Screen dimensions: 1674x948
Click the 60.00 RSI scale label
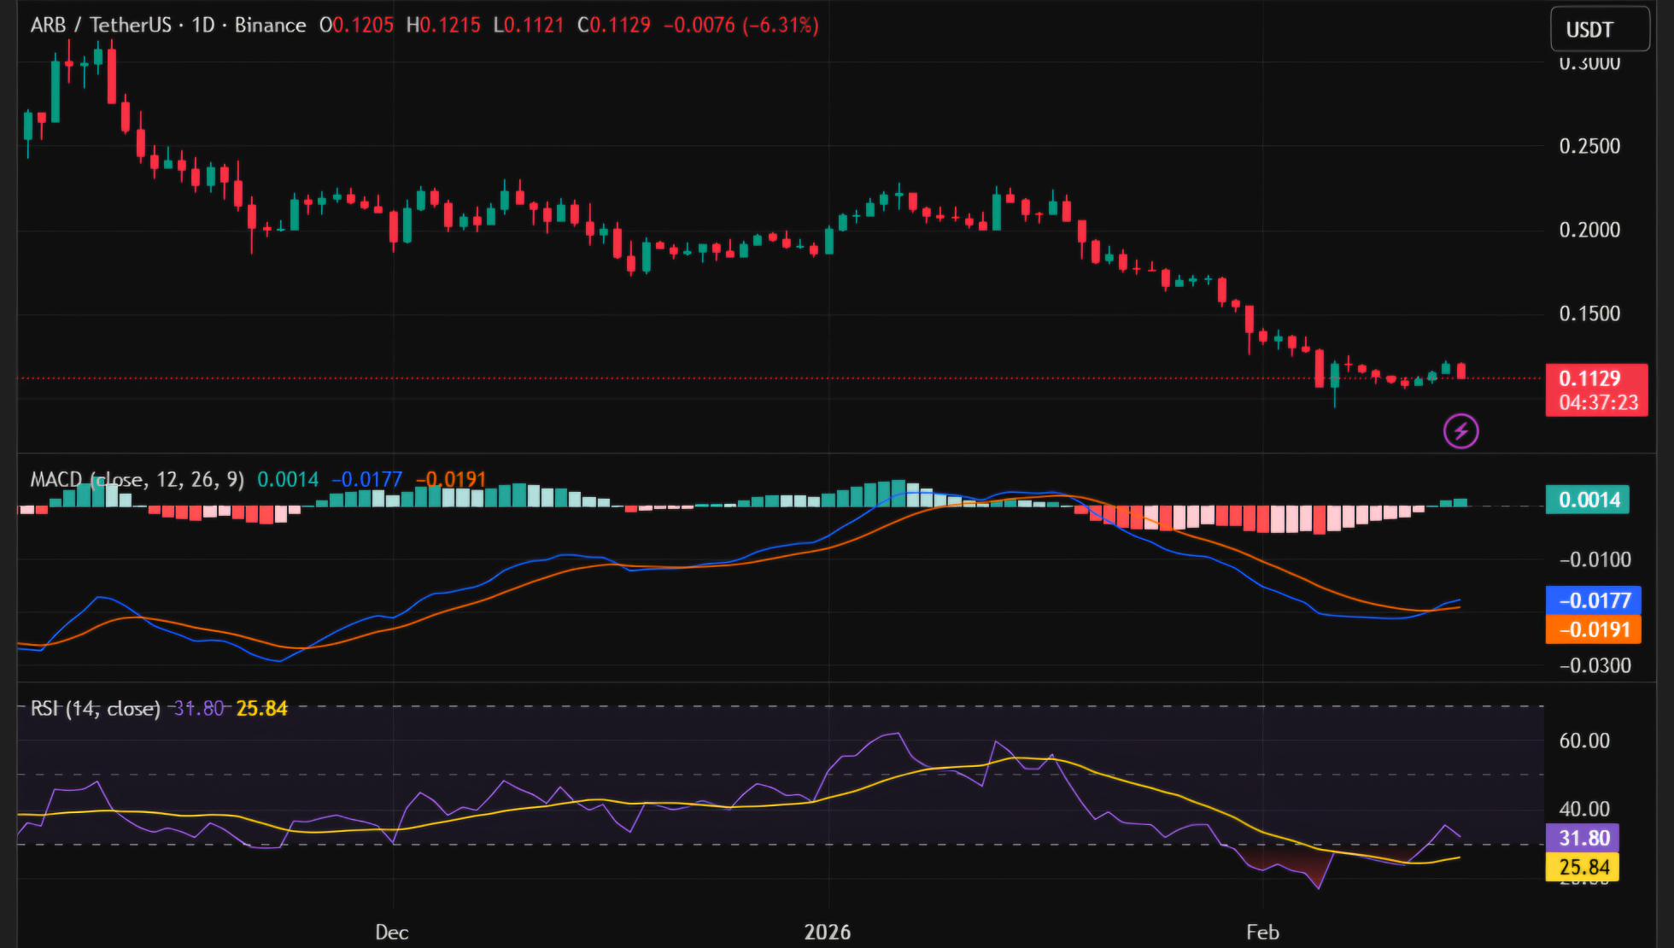coord(1584,741)
